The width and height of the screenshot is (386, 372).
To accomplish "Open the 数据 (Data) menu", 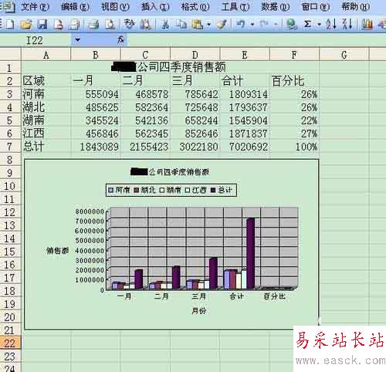I will pos(276,7).
